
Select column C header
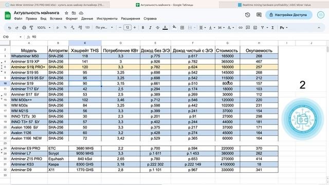click(x=85, y=43)
